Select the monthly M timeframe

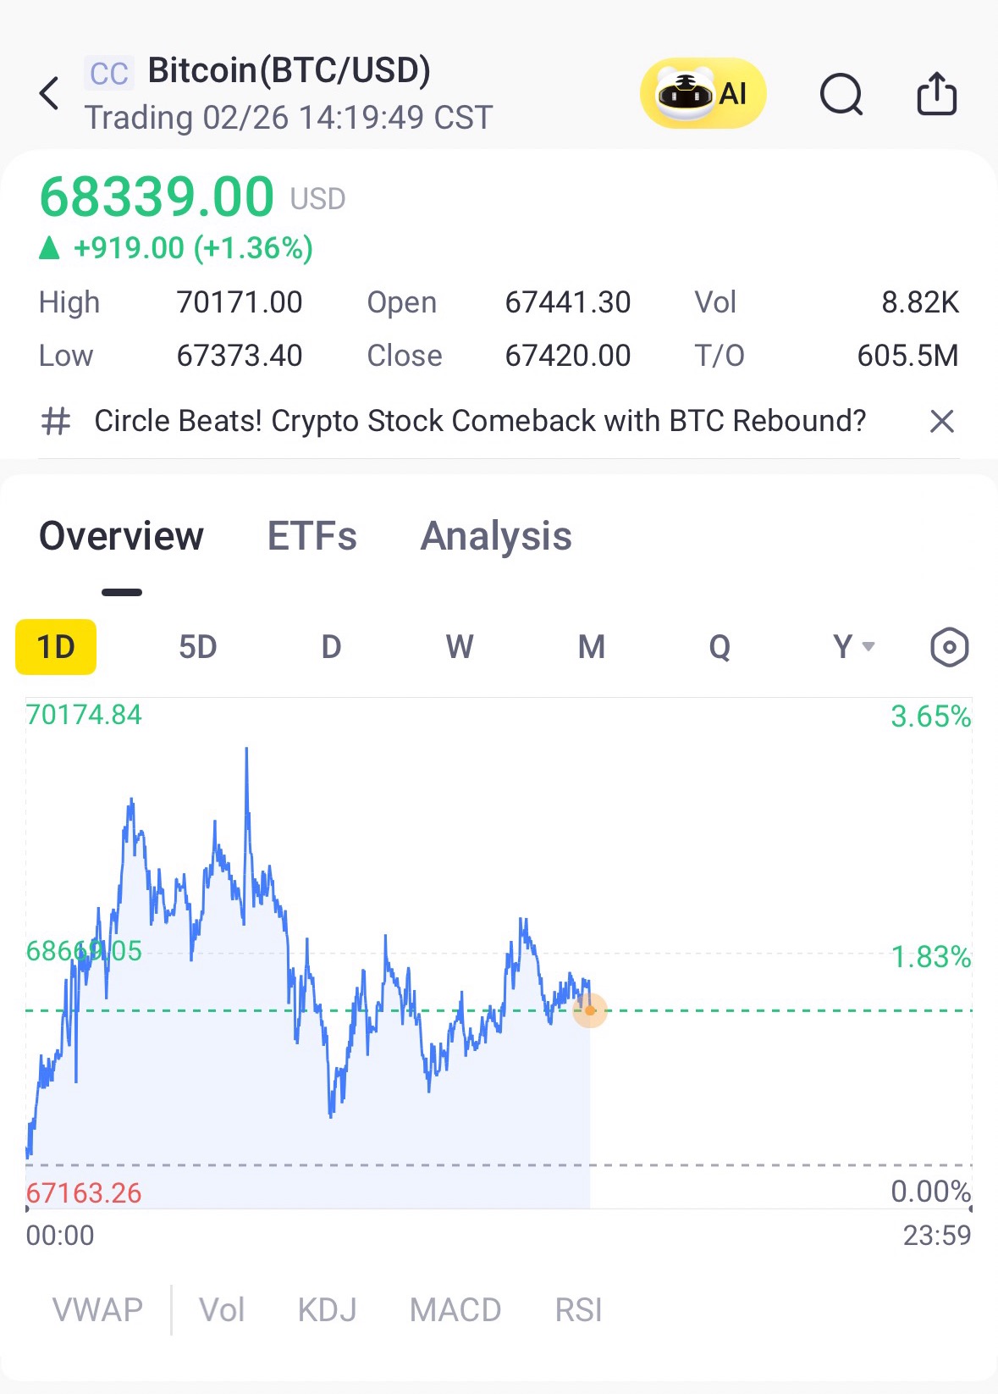[591, 648]
